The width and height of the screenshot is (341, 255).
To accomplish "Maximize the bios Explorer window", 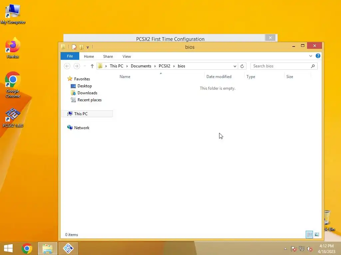I will tap(302, 45).
